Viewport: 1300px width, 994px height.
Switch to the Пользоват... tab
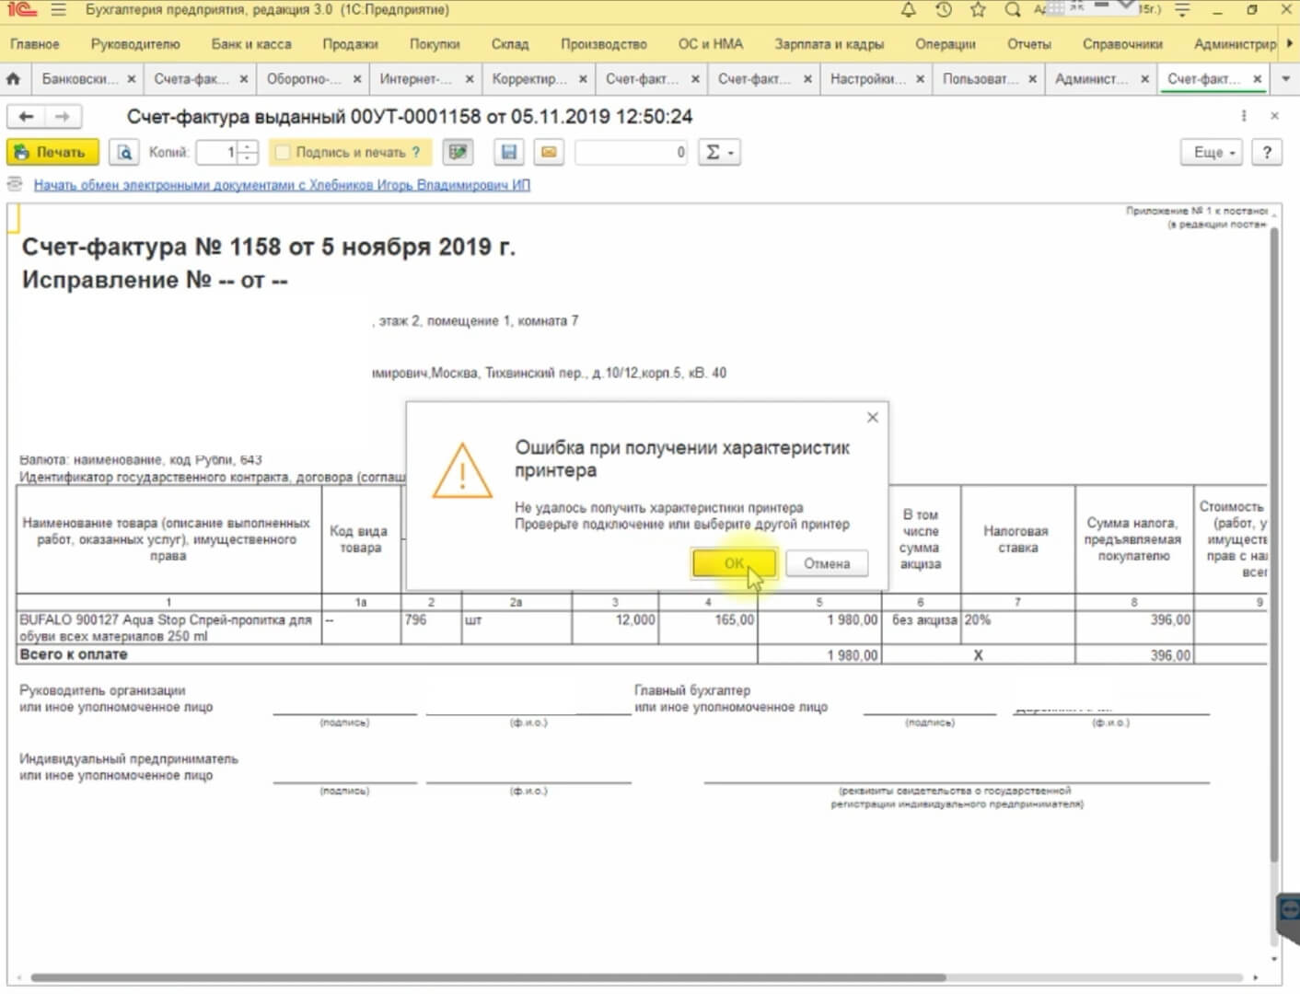click(x=980, y=79)
